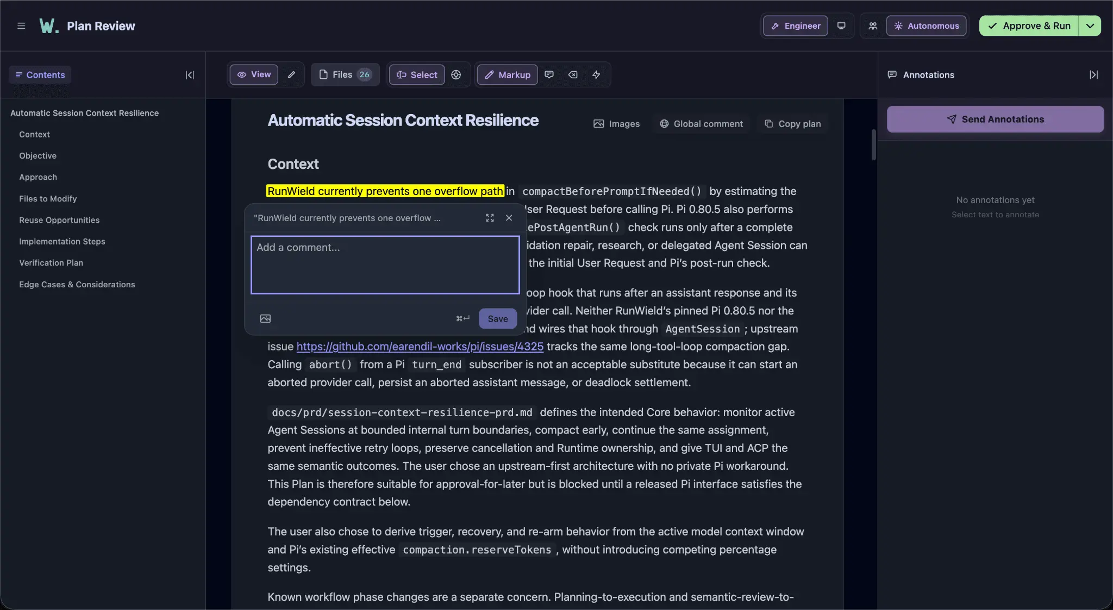Click the Contents tab

pyautogui.click(x=40, y=75)
